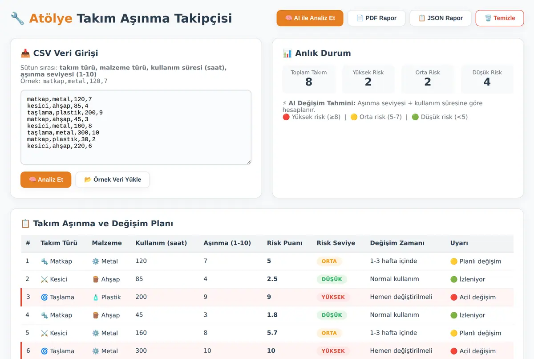The height and width of the screenshot is (359, 534).
Task: Click the Risk Puanı column header
Action: coord(284,243)
